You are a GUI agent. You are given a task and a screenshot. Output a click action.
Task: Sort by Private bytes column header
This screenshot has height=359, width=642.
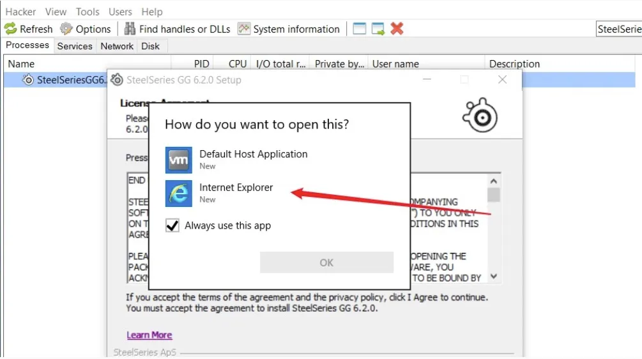[x=339, y=64]
